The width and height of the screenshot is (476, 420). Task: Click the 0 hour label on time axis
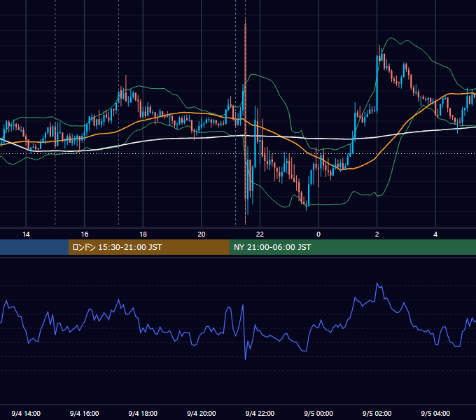click(x=318, y=234)
